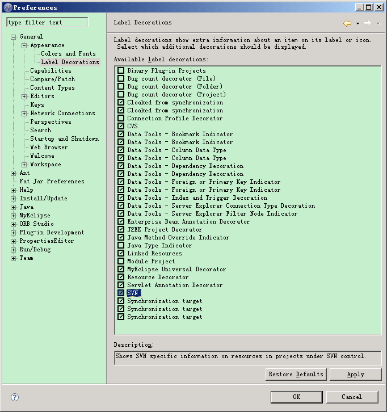Confirm with the OK button

pos(297,397)
